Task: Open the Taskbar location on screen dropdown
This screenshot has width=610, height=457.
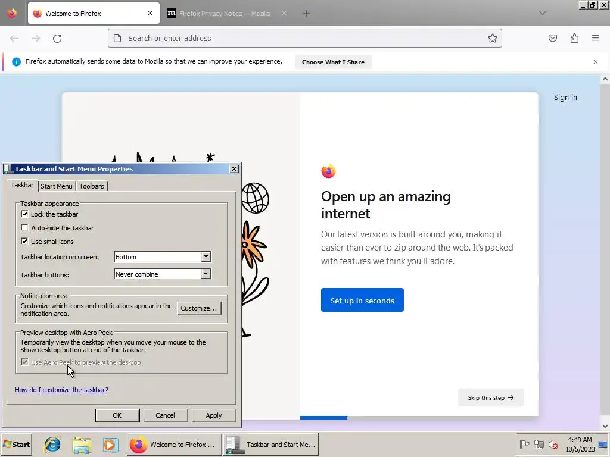Action: pos(163,257)
